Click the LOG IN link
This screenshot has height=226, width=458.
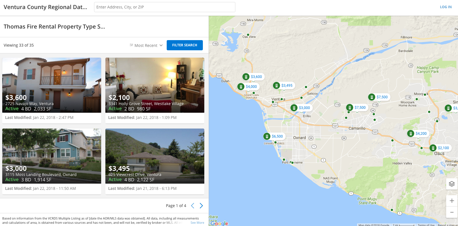[x=446, y=7]
